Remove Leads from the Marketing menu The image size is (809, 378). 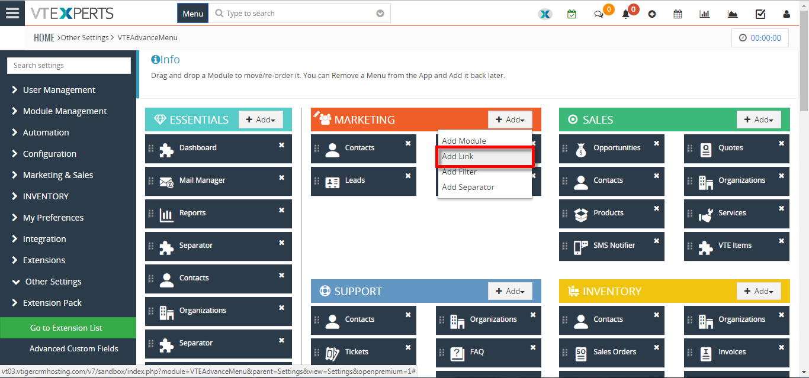click(x=408, y=176)
